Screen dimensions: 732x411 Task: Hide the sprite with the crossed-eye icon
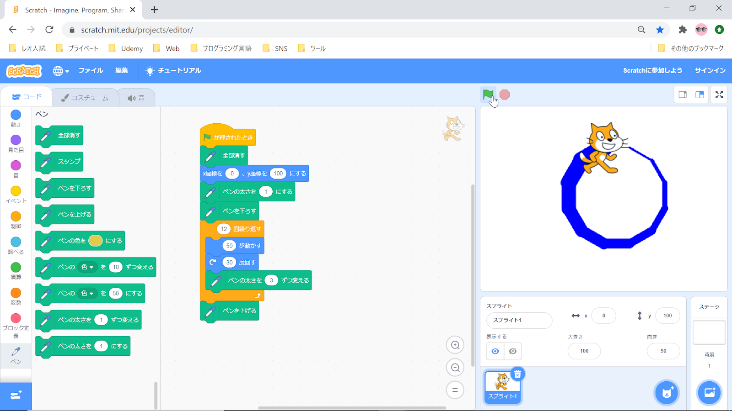pos(513,351)
